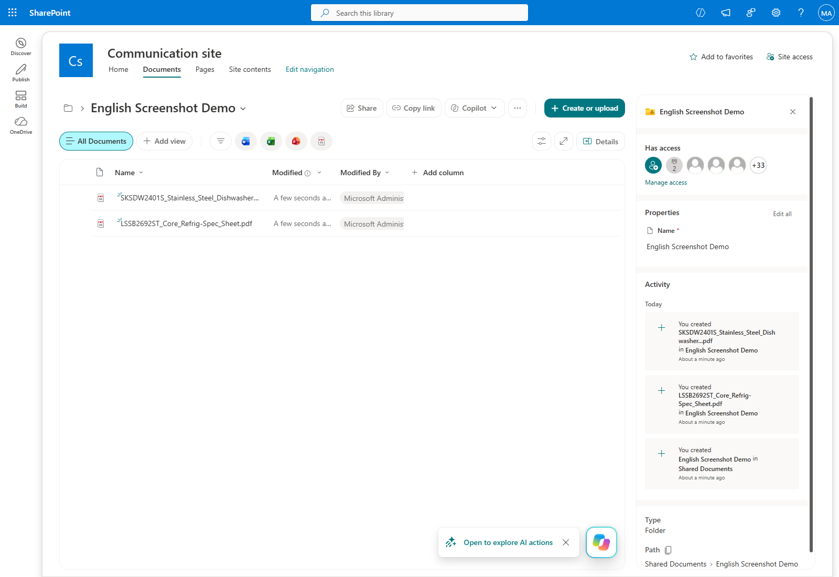Filter documents by PowerPoint file type

(296, 141)
